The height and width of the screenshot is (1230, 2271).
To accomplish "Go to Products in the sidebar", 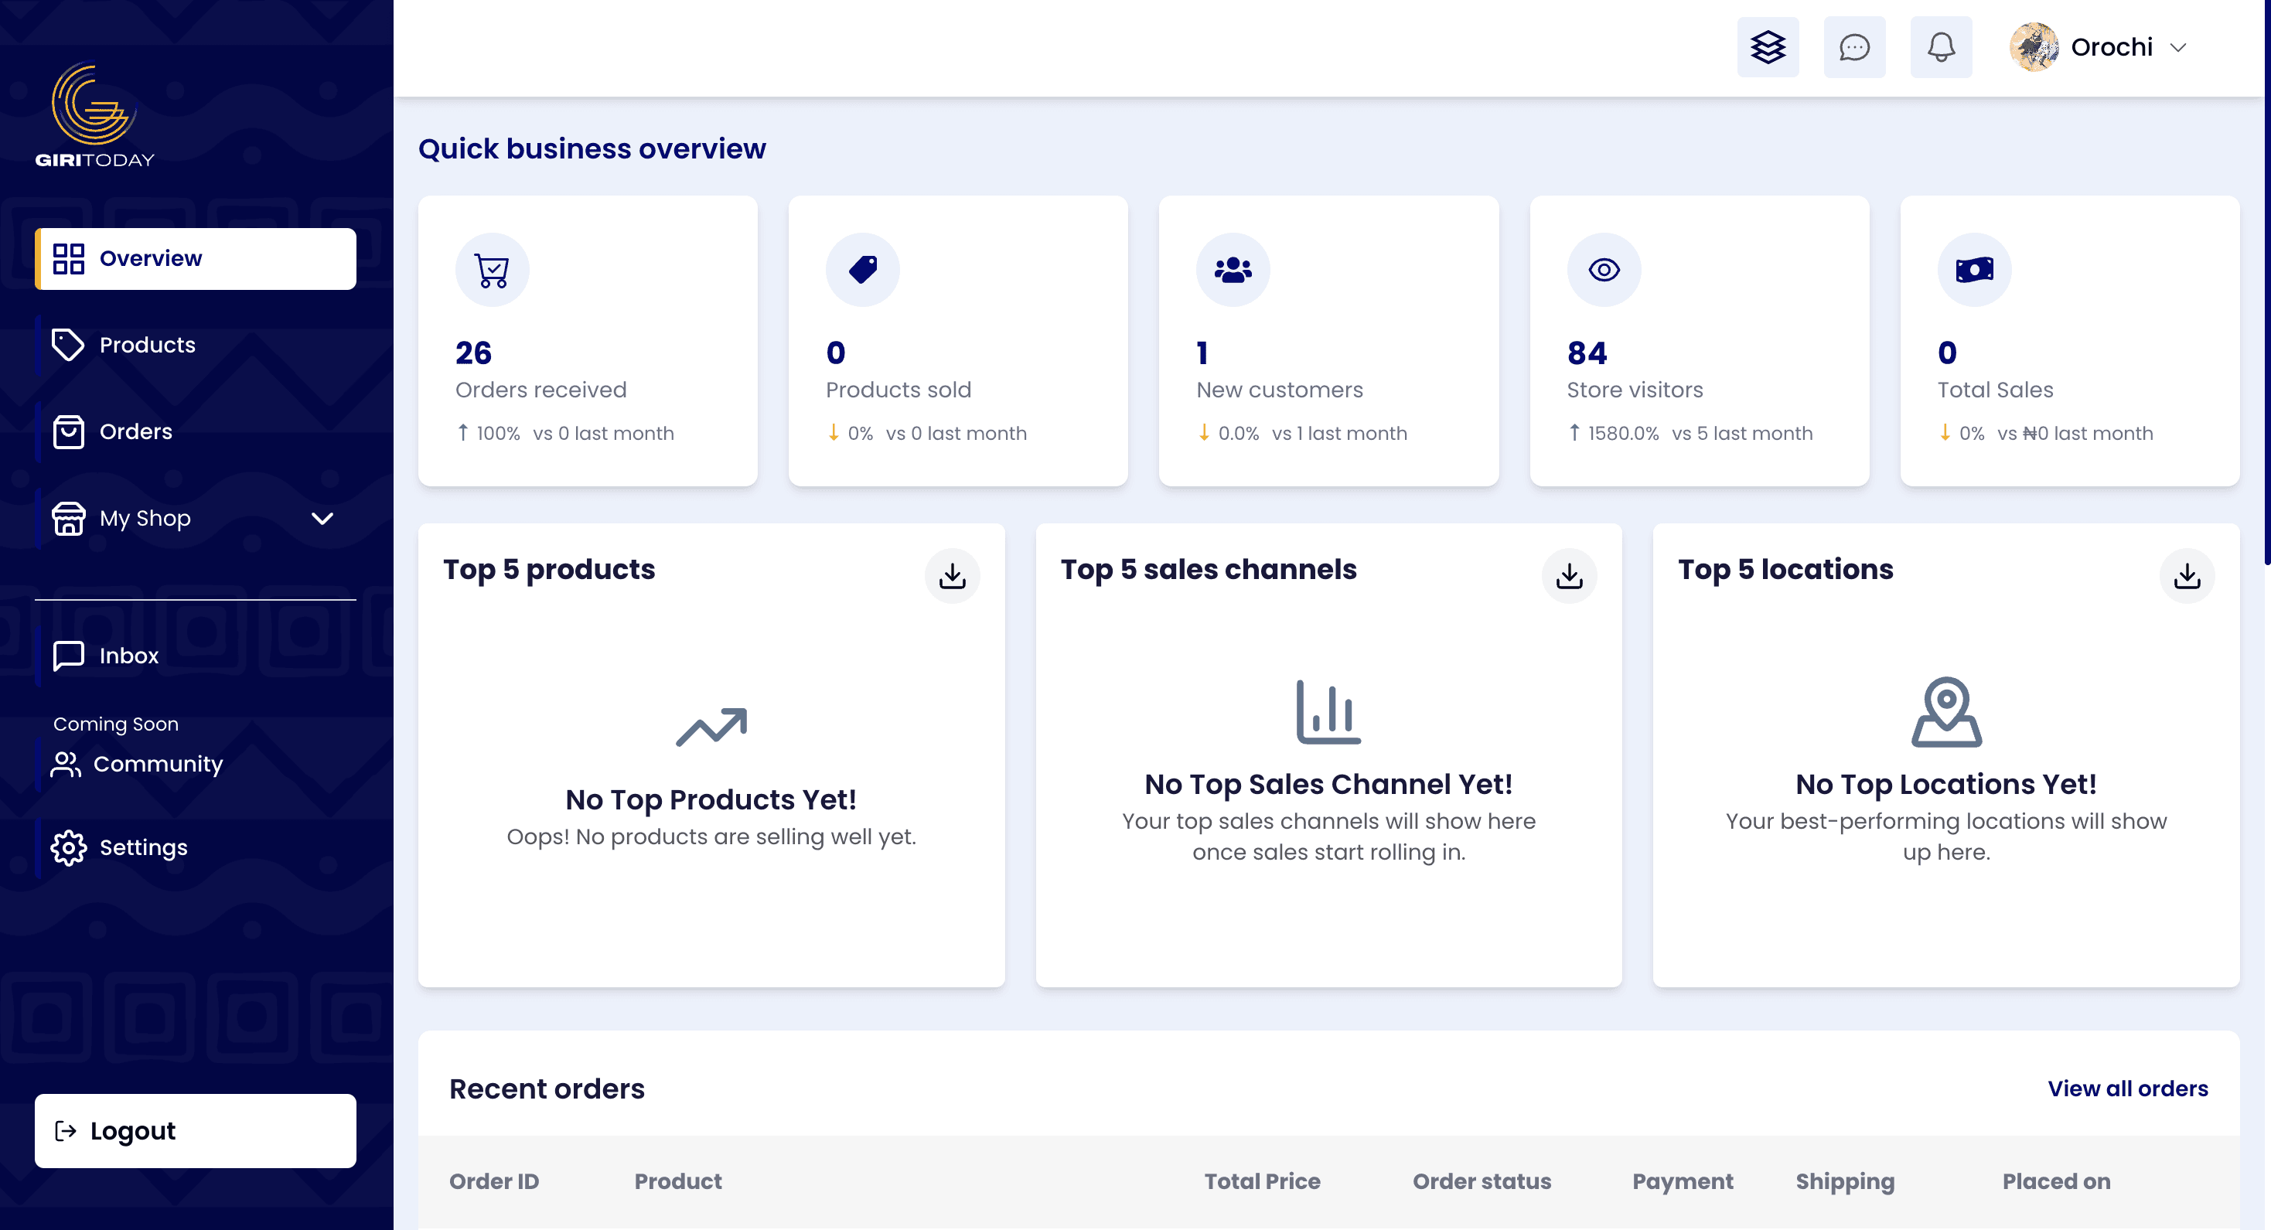I will (195, 345).
